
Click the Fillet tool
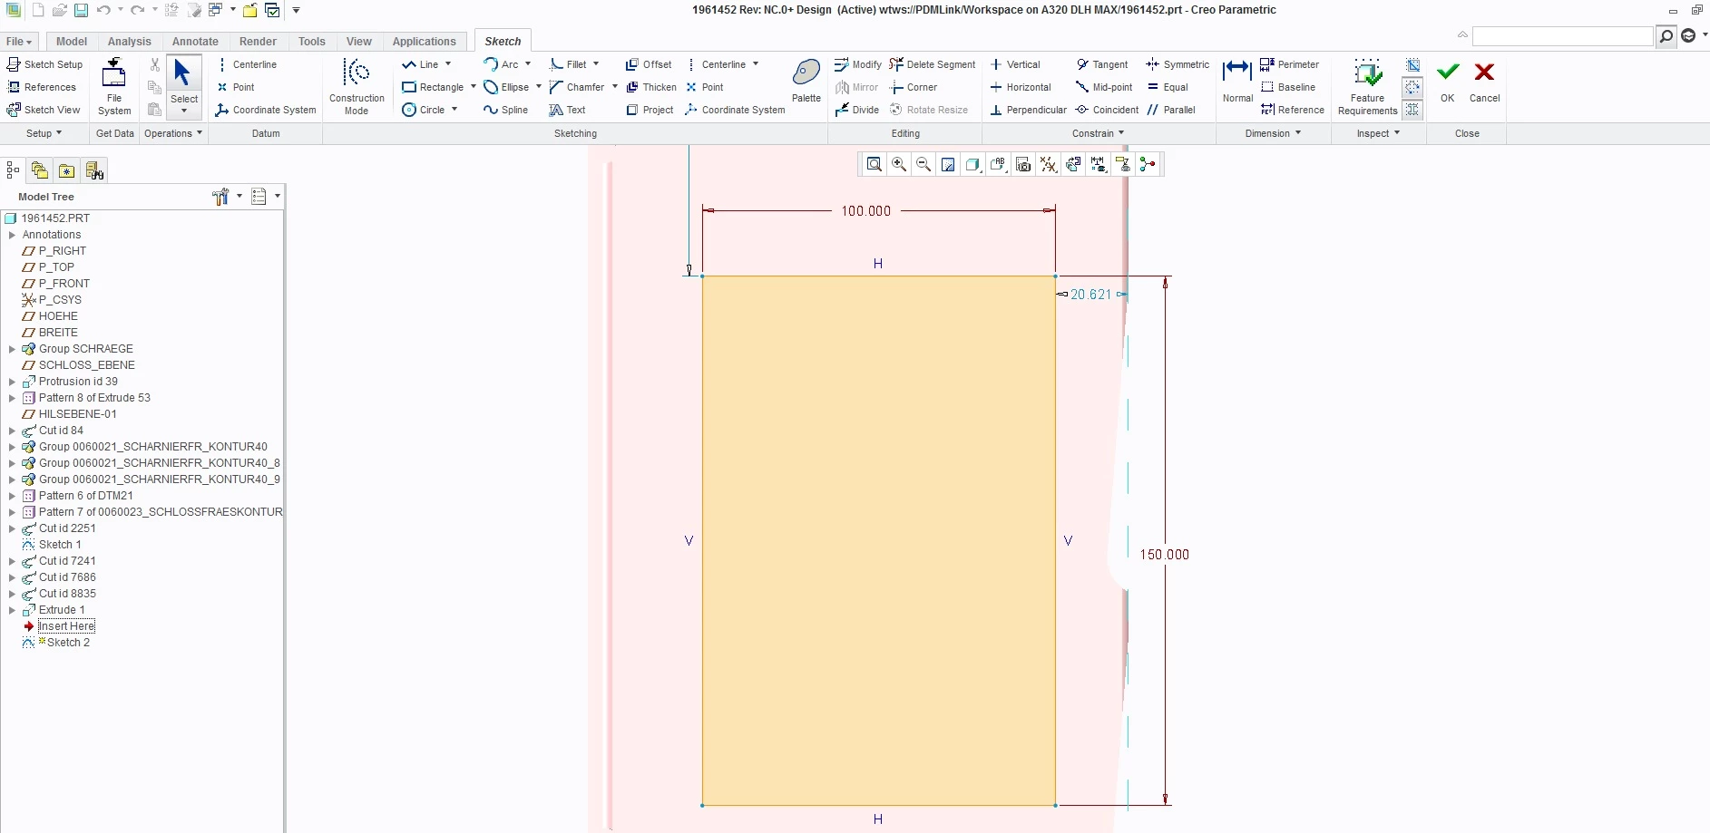click(568, 64)
